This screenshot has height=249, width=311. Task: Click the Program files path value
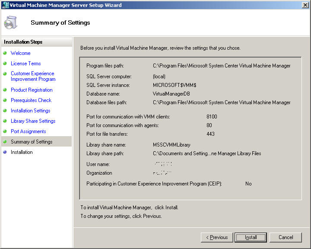tap(222, 66)
